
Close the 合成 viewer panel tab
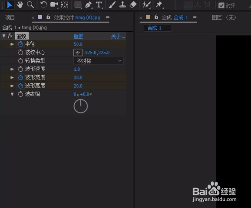(x=141, y=18)
